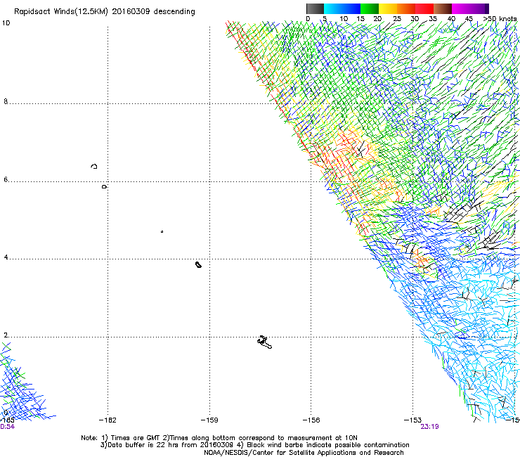Click the longitude label '-159' on the bottom axis
This screenshot has height=457, width=520.
pyautogui.click(x=209, y=420)
